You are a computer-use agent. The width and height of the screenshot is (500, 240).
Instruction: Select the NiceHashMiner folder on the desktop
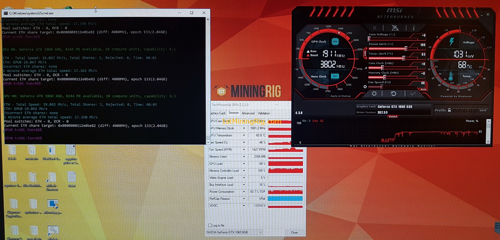pyautogui.click(x=32, y=180)
